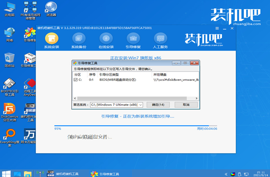
Task: Expand the 首选系统 dropdown
Action: tap(140, 105)
